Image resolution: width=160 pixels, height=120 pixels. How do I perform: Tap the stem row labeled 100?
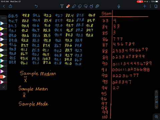105,117
